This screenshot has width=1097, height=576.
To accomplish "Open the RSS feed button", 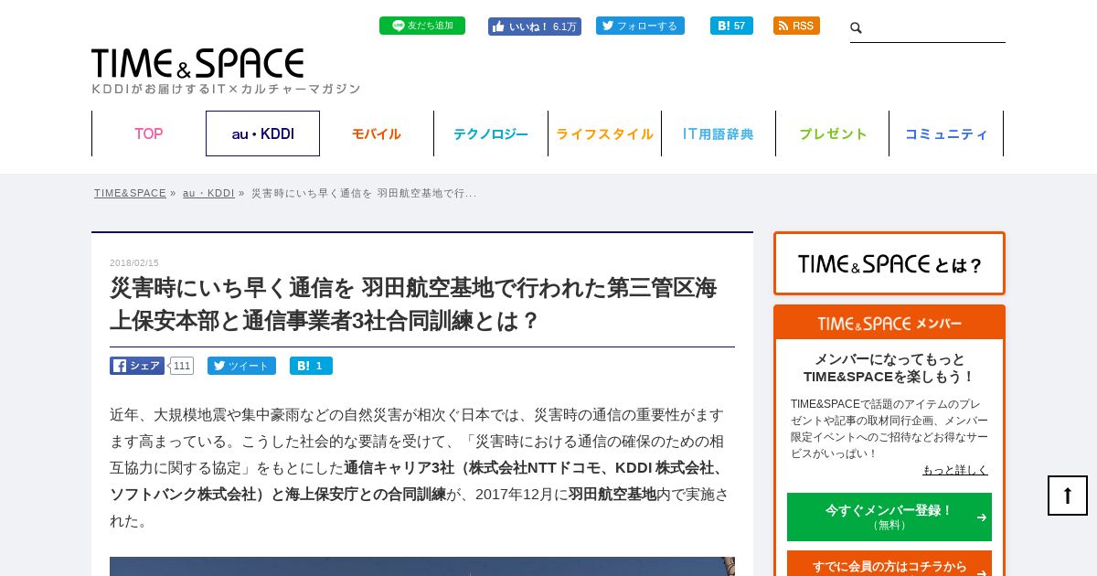I will click(x=796, y=26).
